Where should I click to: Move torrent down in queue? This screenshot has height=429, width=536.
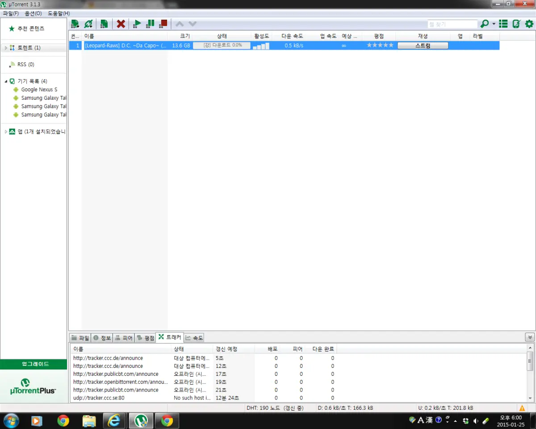tap(193, 24)
